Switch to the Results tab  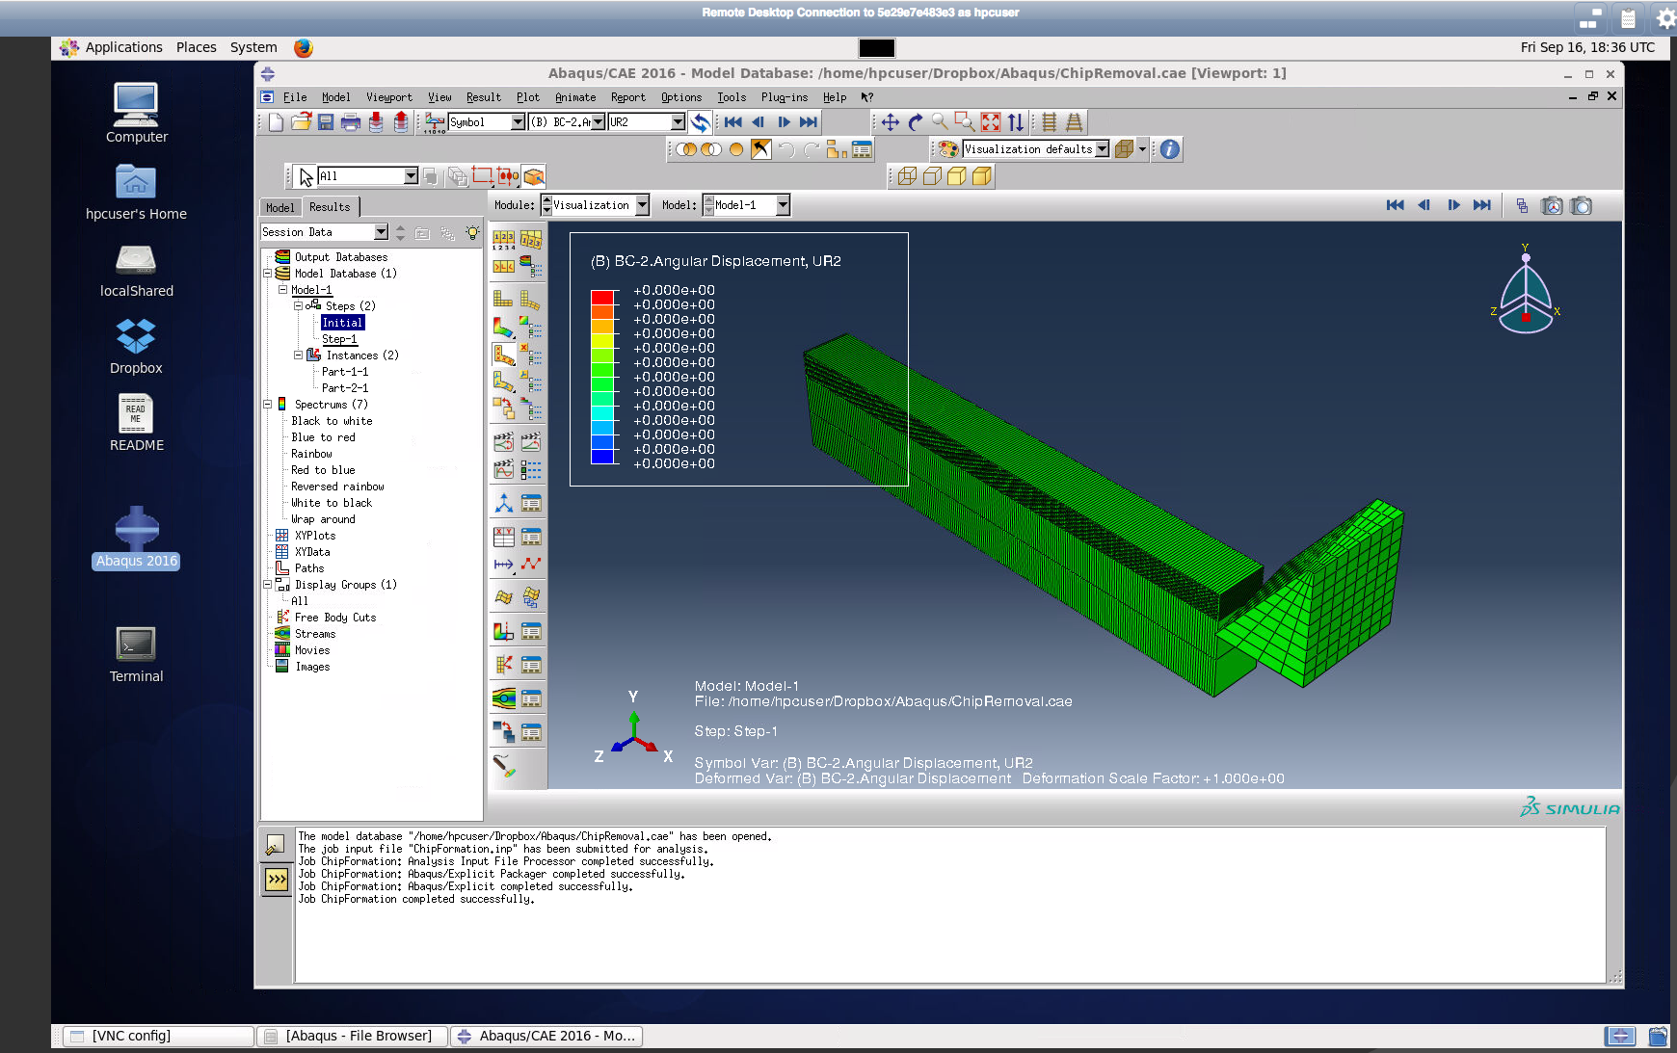point(330,207)
